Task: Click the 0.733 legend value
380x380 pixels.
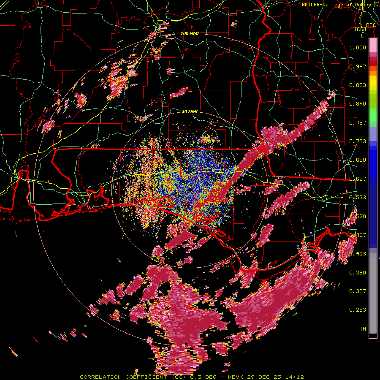Action: (x=358, y=141)
